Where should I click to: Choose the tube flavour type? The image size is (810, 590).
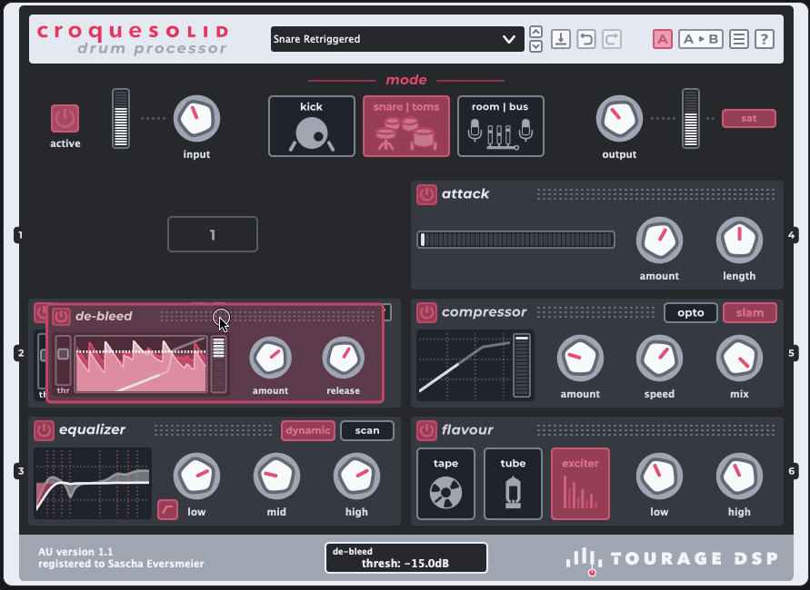pos(513,484)
